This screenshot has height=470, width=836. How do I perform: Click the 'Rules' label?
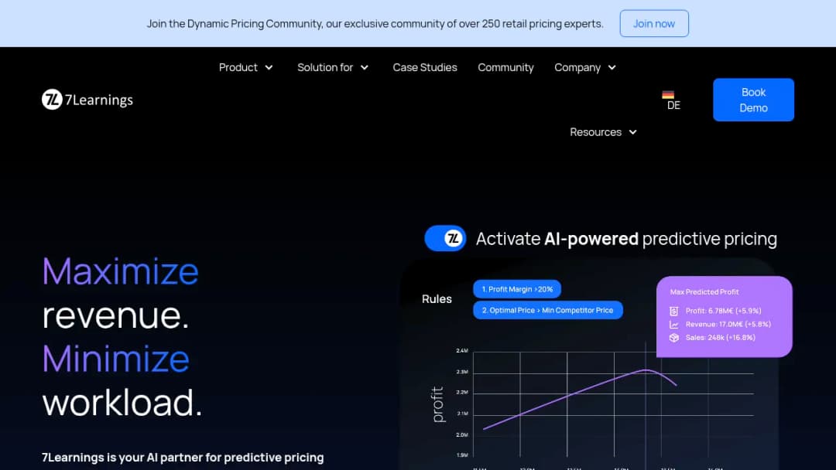coord(437,299)
